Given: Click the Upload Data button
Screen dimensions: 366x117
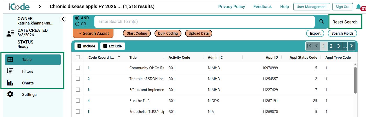Looking at the screenshot, I should [x=199, y=33].
